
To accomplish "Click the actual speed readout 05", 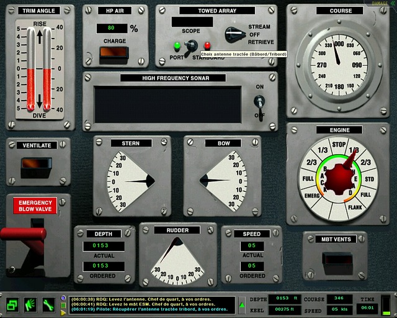I will (x=252, y=246).
